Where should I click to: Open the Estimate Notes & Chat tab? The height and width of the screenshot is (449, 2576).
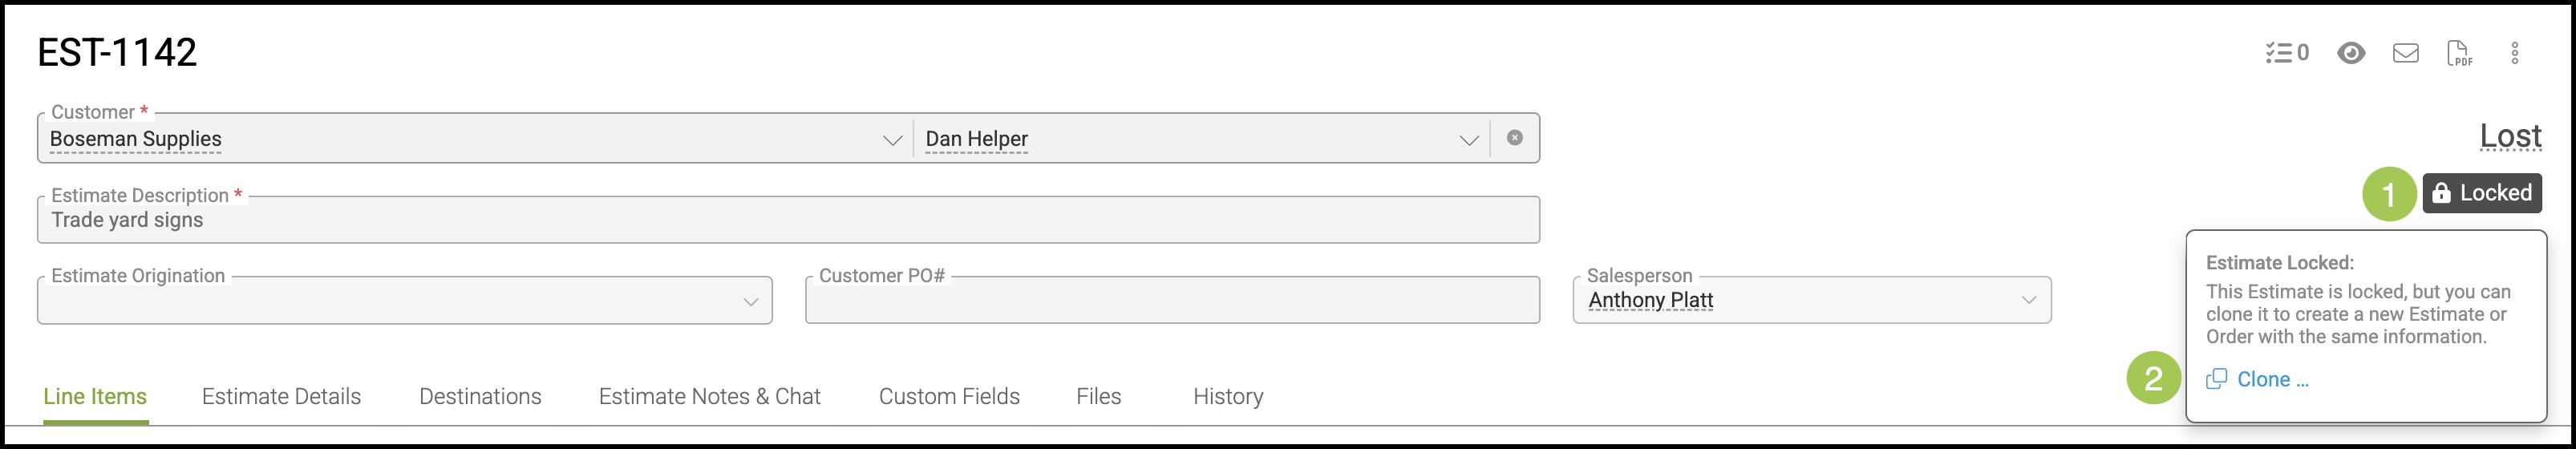(709, 396)
